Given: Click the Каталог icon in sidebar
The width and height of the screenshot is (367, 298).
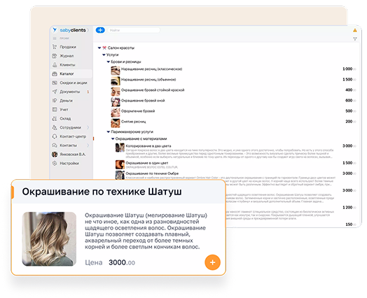Looking at the screenshot, I should 55,73.
